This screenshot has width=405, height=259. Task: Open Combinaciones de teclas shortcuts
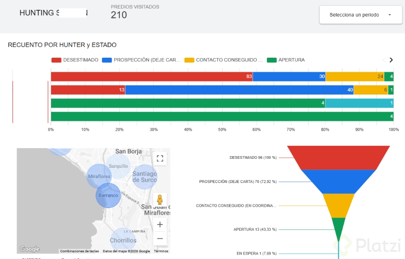click(x=79, y=251)
